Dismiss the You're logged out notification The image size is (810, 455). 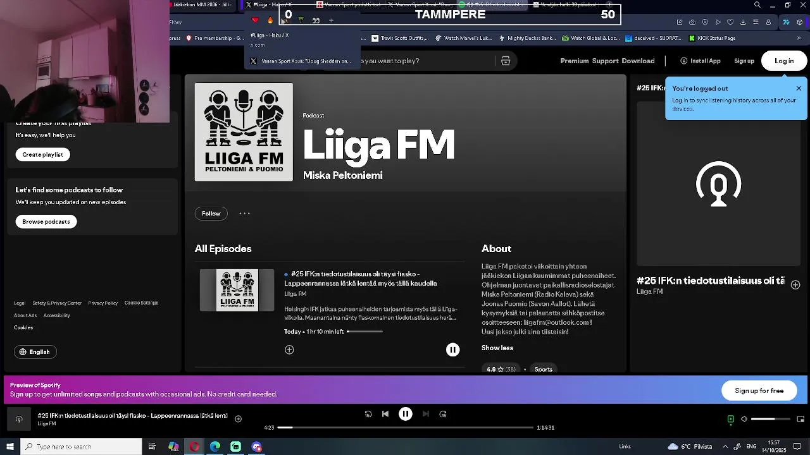(x=799, y=88)
